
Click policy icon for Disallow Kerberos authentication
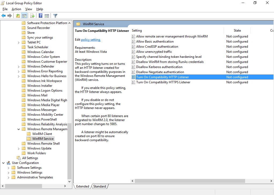pyautogui.click(x=133, y=67)
